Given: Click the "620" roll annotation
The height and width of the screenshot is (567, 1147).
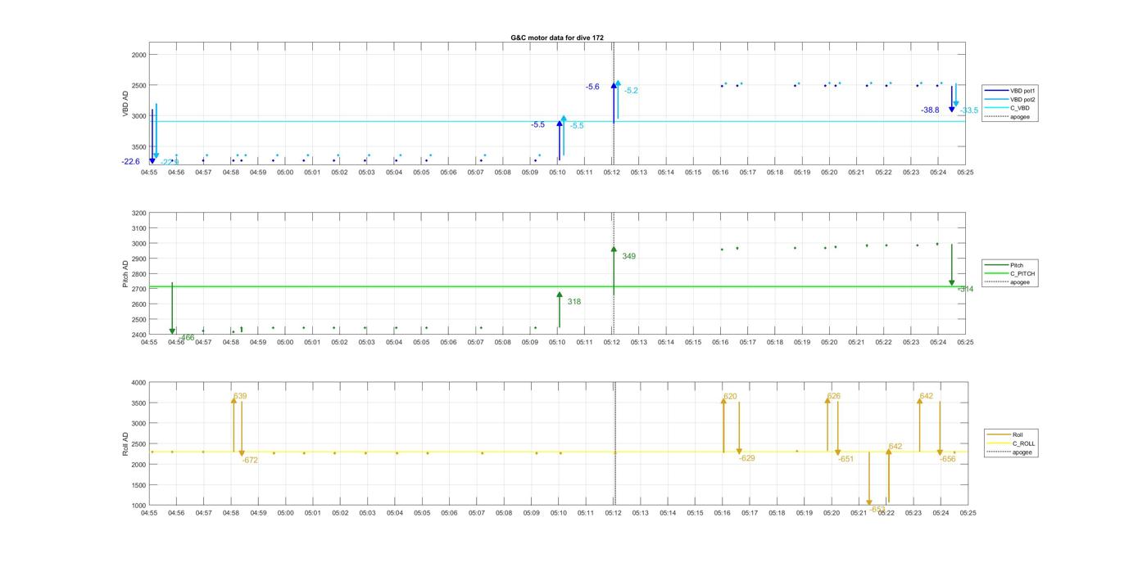Looking at the screenshot, I should [x=730, y=396].
